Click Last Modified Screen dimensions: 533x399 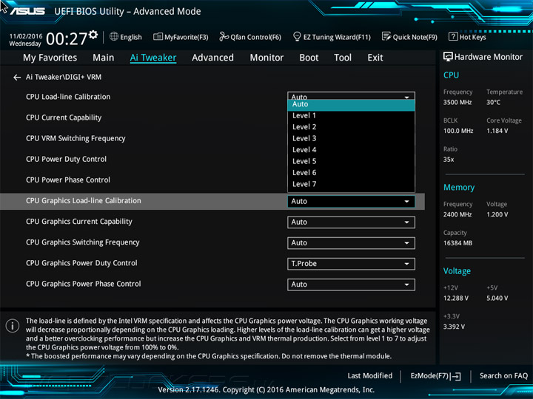click(x=370, y=376)
